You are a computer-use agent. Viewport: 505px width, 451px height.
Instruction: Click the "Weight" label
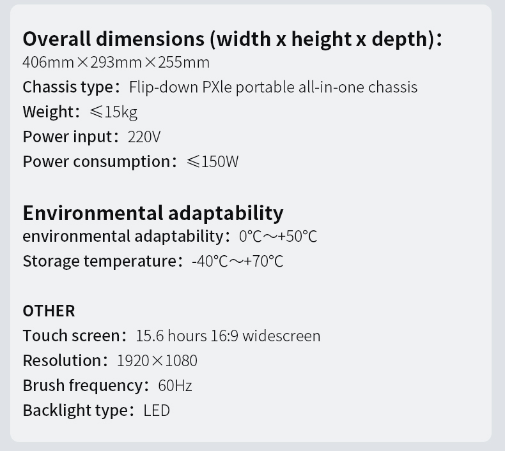pos(49,112)
